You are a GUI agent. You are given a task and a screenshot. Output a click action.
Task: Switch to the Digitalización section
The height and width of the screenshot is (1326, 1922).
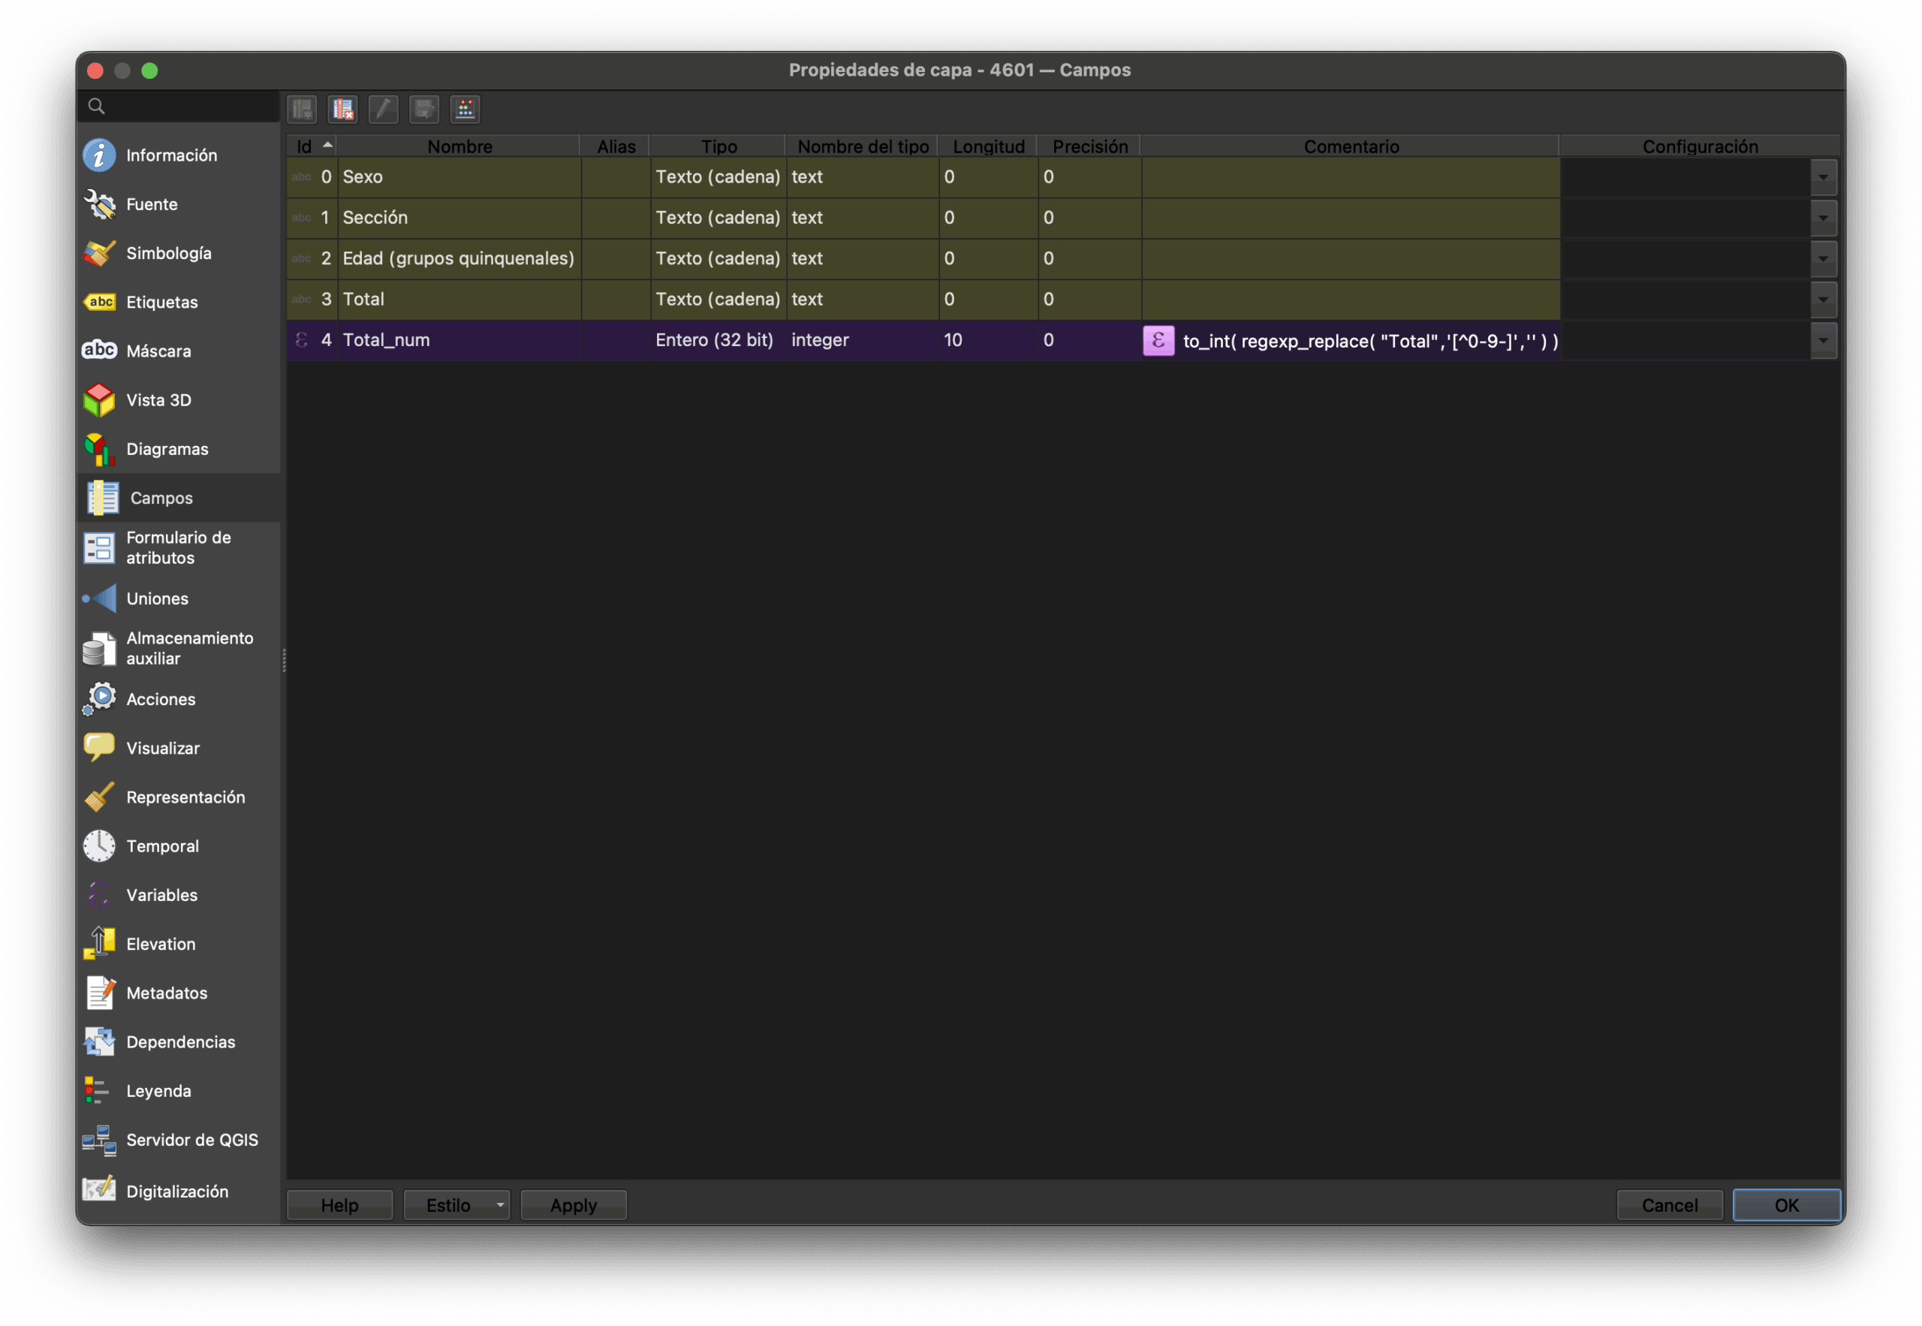(179, 1191)
